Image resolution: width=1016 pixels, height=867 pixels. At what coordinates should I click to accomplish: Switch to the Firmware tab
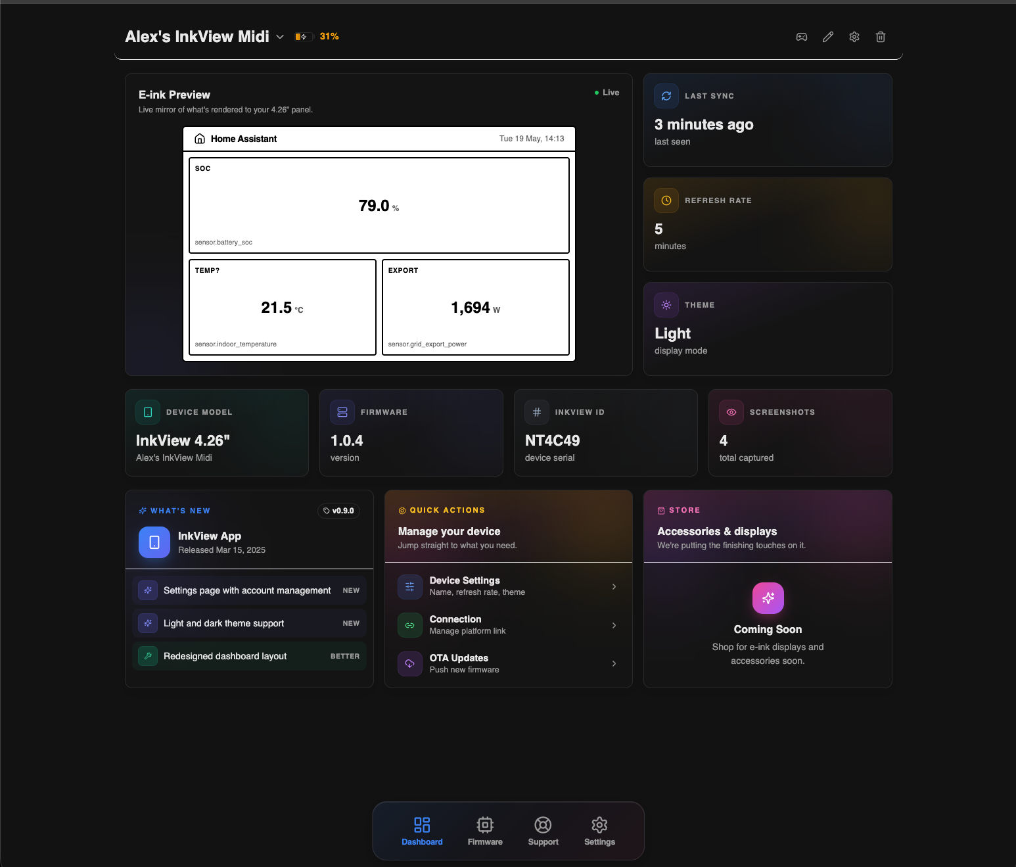(x=485, y=831)
